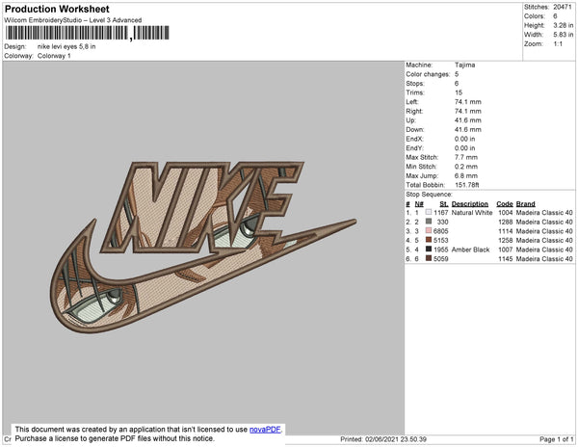Click the EndX value 0.00 in
This screenshot has height=447, width=578.
pyautogui.click(x=465, y=139)
